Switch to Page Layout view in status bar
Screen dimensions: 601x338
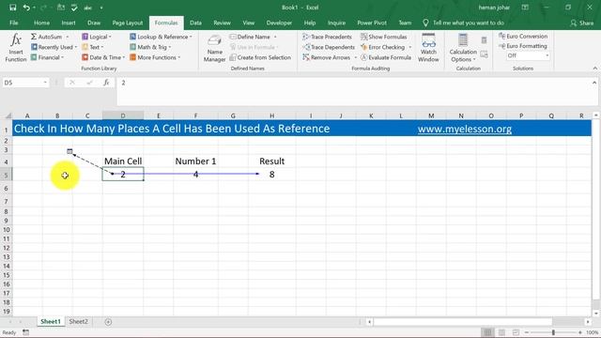click(x=501, y=332)
